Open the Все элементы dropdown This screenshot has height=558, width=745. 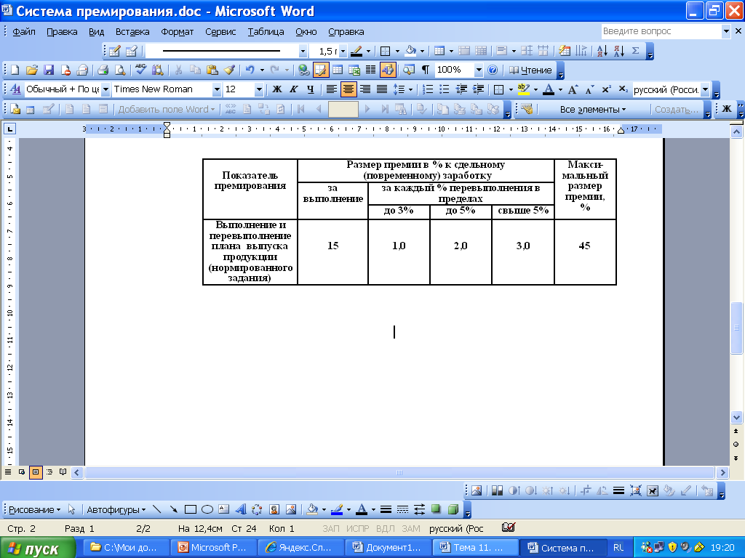point(592,109)
